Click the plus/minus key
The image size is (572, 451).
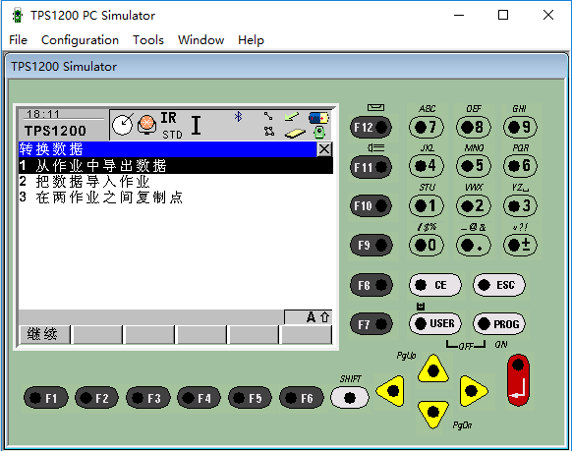(520, 245)
